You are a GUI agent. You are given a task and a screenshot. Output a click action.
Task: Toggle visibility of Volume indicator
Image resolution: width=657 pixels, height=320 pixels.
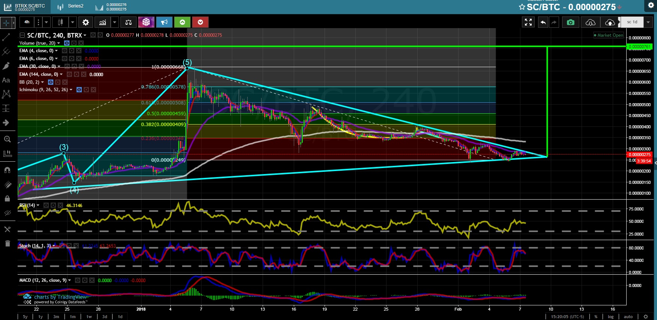(x=67, y=43)
